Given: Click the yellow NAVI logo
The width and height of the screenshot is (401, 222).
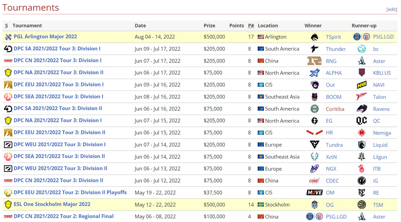Looking at the screenshot, I should [362, 85].
